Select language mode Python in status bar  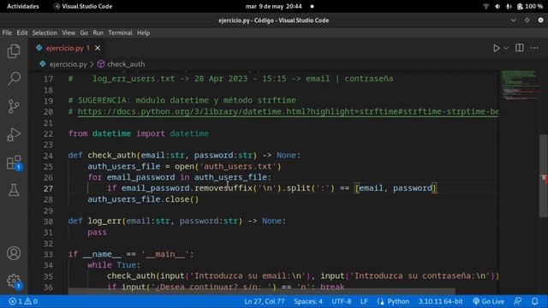[x=398, y=301]
